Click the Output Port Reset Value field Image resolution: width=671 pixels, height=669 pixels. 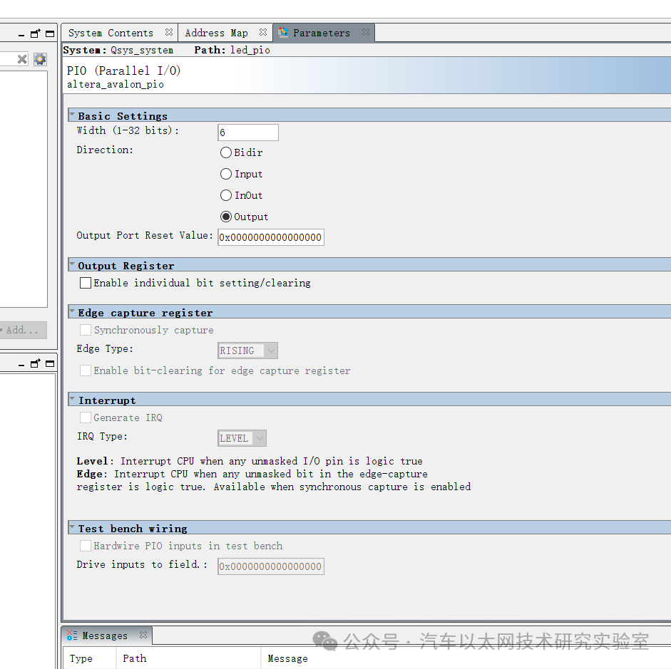click(271, 237)
